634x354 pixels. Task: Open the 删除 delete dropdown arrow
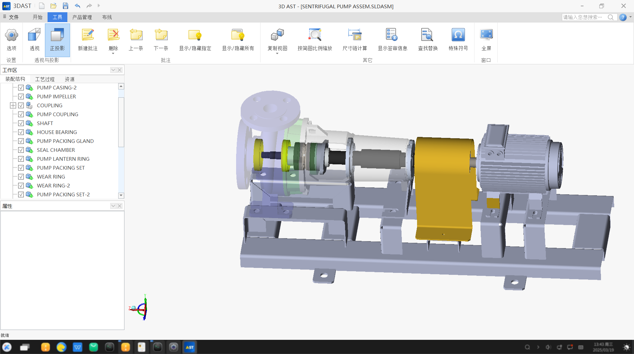click(113, 54)
